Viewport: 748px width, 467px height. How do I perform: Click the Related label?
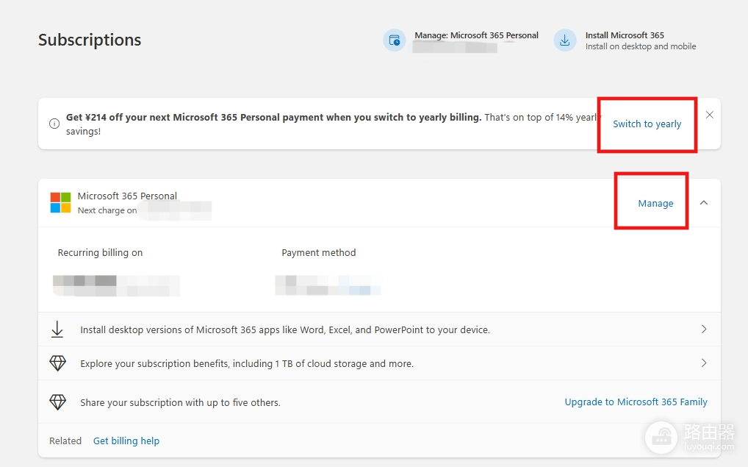click(65, 441)
